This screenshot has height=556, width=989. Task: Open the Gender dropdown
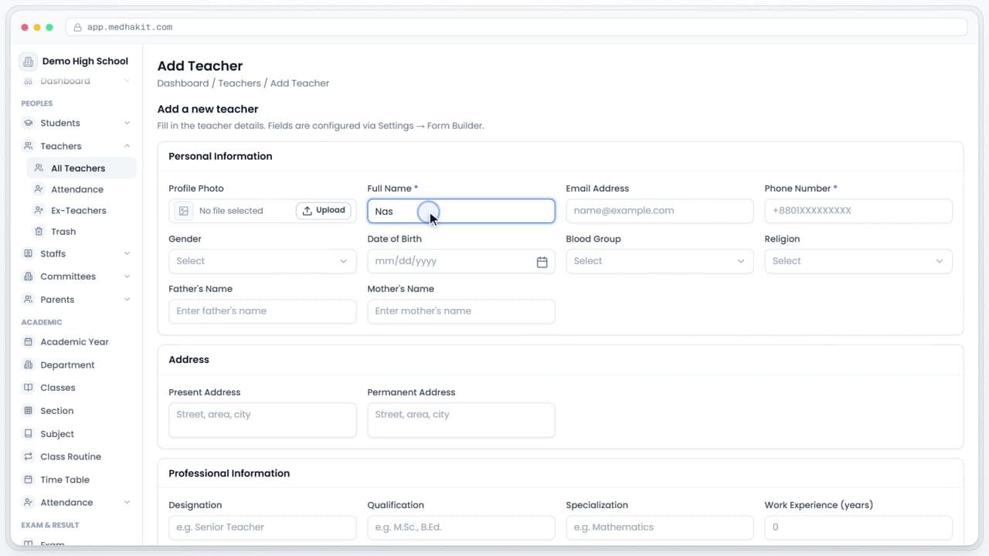263,261
